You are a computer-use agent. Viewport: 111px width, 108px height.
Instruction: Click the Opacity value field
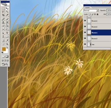[109, 10]
